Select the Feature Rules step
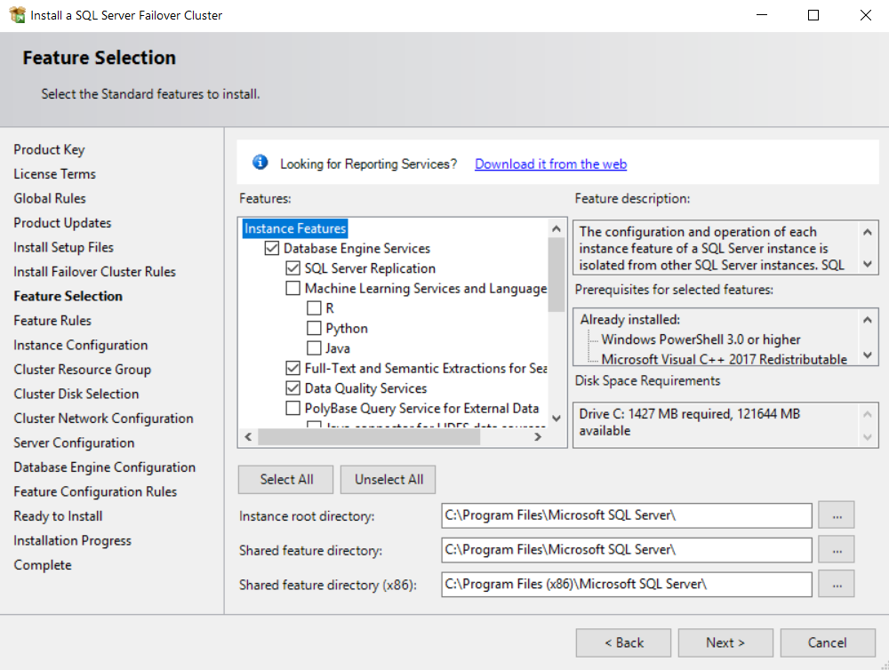 tap(52, 320)
